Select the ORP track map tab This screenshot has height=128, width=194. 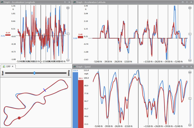tap(8, 66)
